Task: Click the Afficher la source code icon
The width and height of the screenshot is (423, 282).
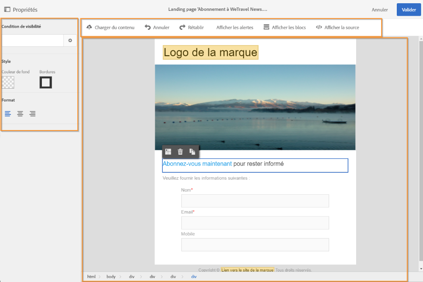Action: coord(319,27)
